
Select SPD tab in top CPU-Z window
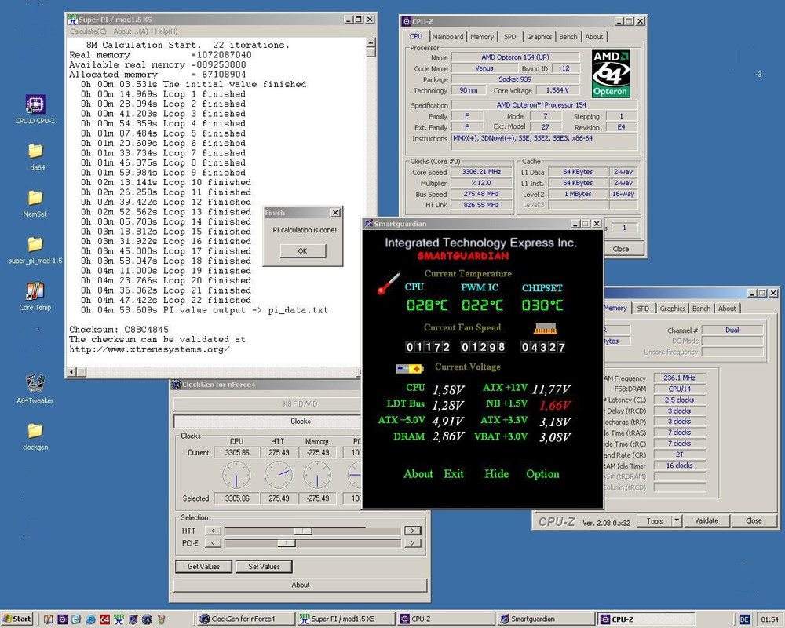tap(510, 37)
